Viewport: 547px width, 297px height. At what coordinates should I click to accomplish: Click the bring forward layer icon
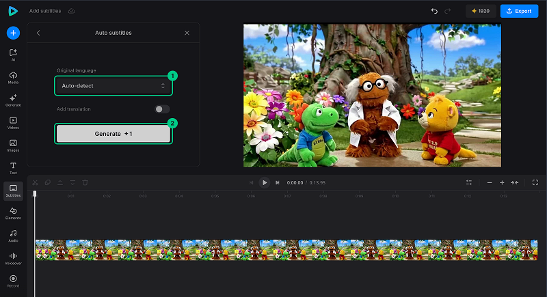(x=60, y=182)
